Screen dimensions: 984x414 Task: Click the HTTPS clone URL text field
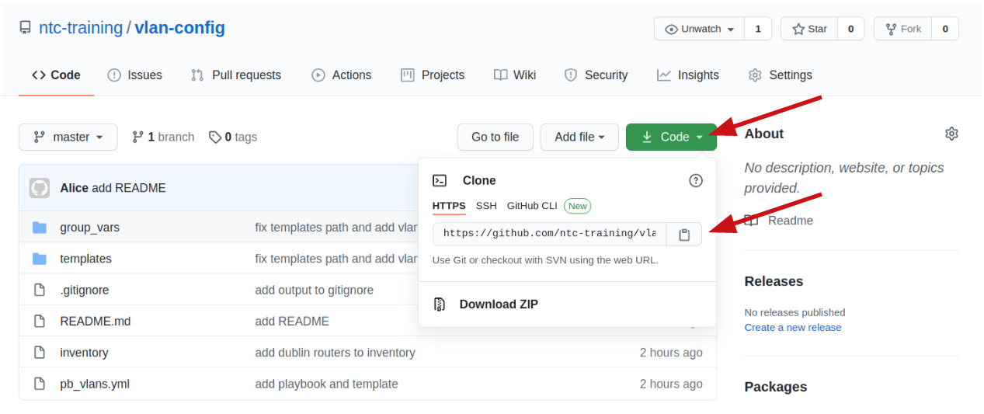click(x=549, y=234)
